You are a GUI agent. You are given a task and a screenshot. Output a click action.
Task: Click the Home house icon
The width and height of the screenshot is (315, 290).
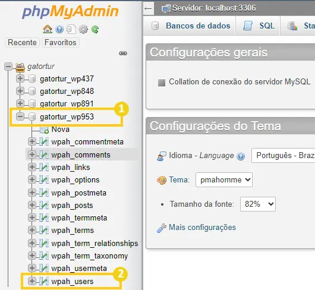click(x=48, y=29)
